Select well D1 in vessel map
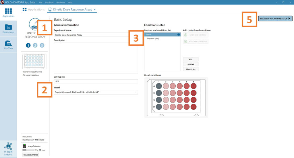Viewport: 294px width, 158px height. (159, 107)
